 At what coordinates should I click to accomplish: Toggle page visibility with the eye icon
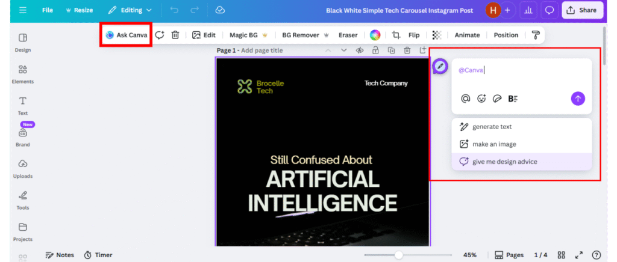pos(360,50)
